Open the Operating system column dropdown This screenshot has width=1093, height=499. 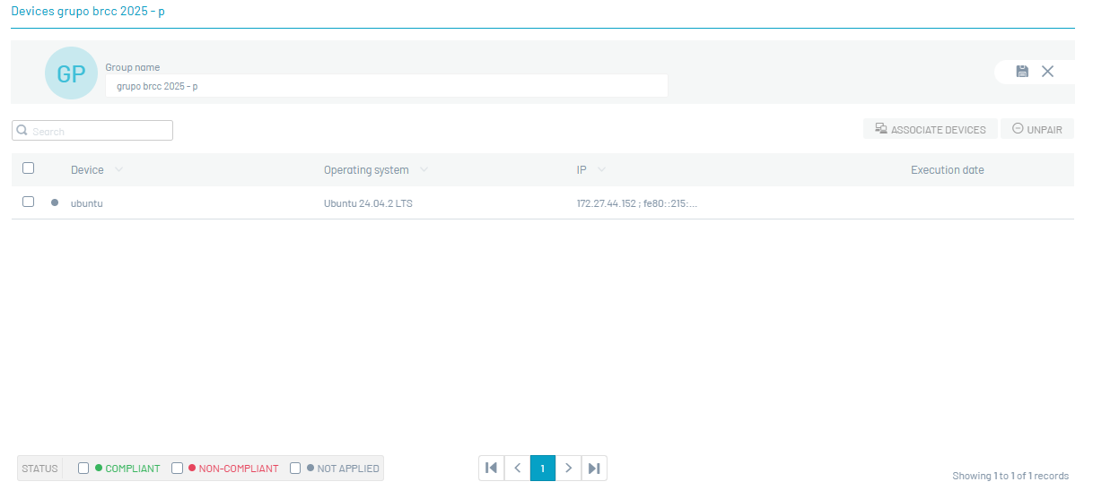(x=424, y=170)
